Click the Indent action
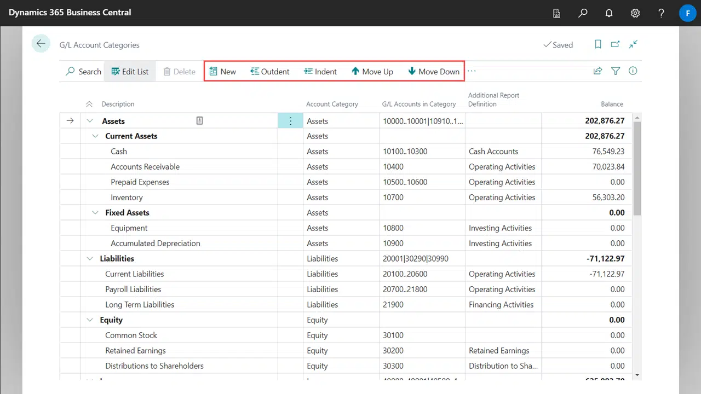This screenshot has width=701, height=394. [x=320, y=72]
